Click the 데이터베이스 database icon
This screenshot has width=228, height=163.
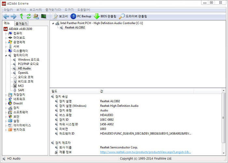(x=10, y=125)
